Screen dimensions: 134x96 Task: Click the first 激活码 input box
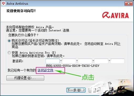coord(53,61)
